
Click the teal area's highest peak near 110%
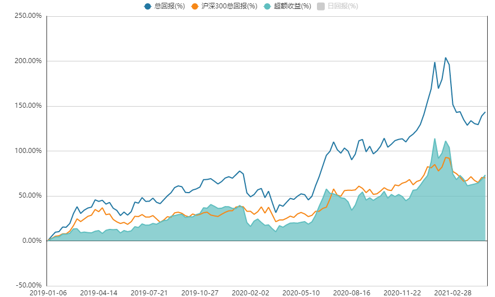point(435,138)
